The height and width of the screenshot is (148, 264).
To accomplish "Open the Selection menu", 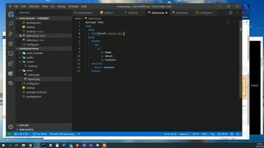I will 34,7.
